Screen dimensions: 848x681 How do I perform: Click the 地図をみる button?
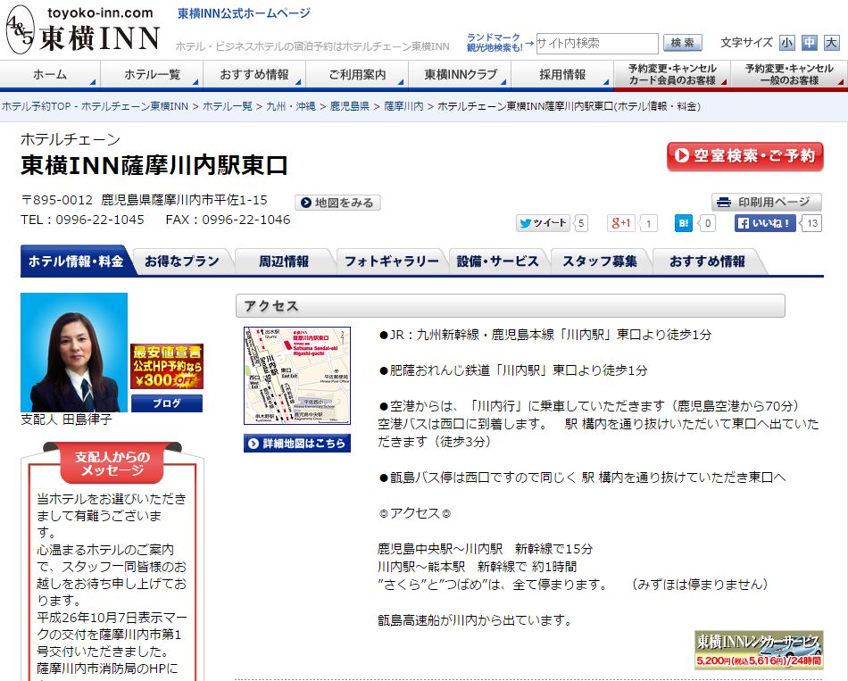[x=337, y=203]
